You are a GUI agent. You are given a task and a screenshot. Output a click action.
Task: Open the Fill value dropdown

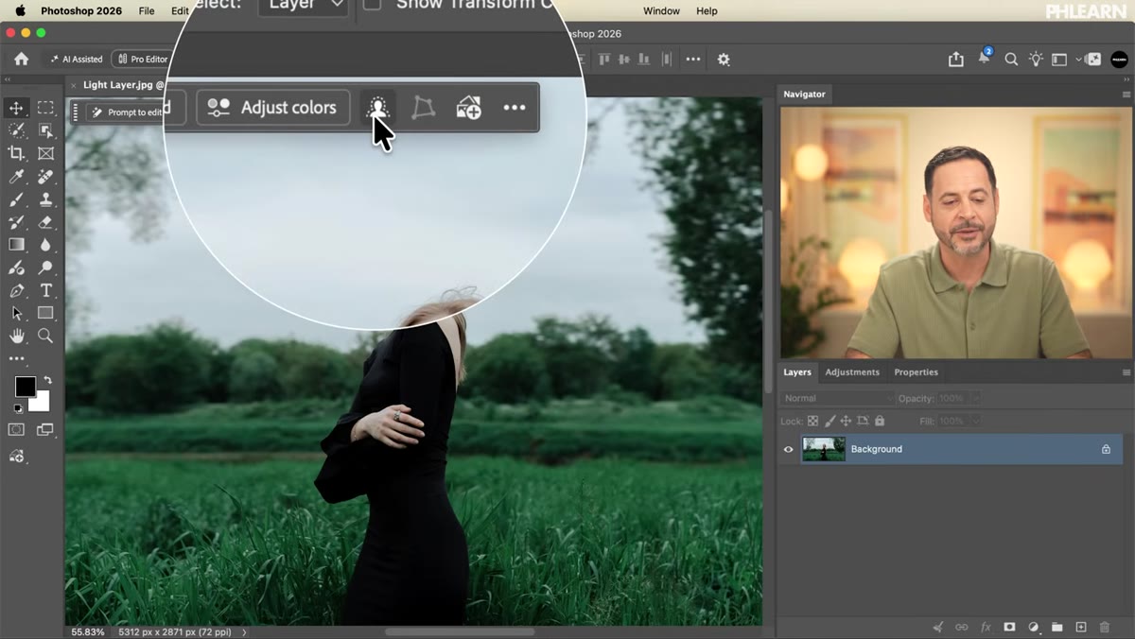pos(975,421)
